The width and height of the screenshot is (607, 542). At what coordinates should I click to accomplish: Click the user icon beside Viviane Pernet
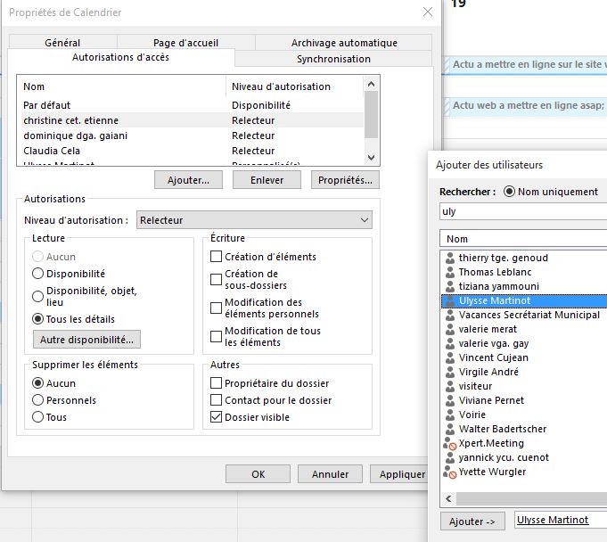(x=449, y=401)
